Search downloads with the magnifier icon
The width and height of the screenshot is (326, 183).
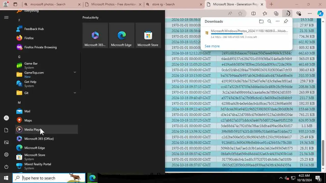269,21
